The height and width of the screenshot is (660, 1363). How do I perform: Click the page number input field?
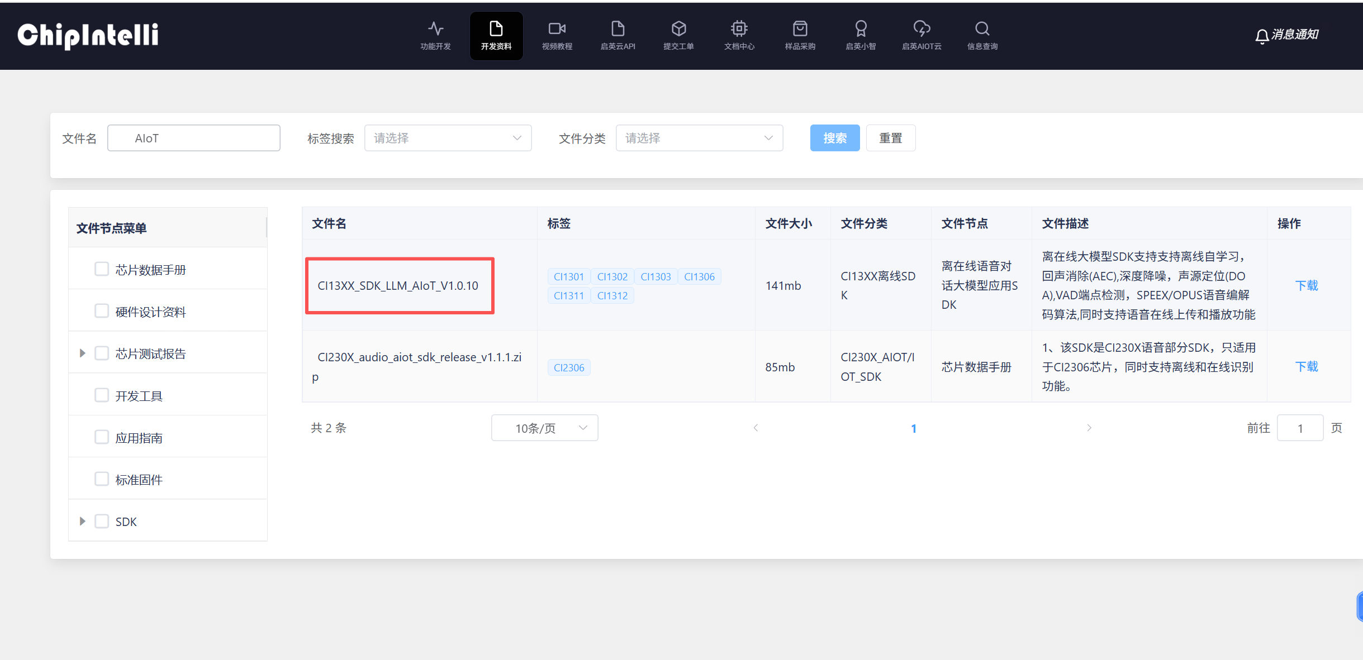[x=1300, y=428]
